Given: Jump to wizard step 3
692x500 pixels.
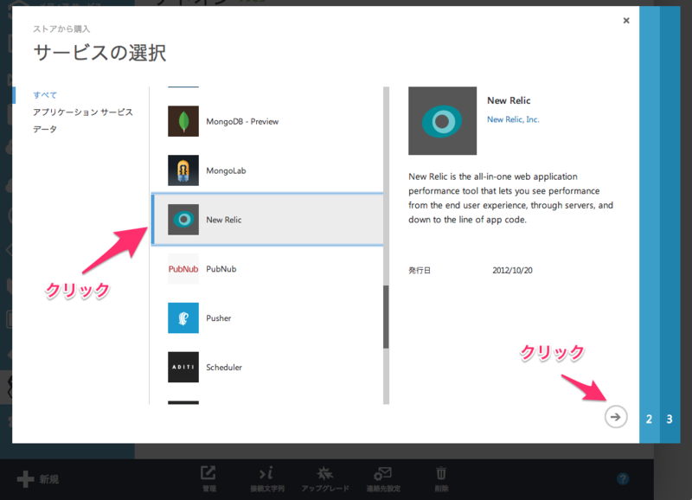Looking at the screenshot, I should click(x=670, y=419).
